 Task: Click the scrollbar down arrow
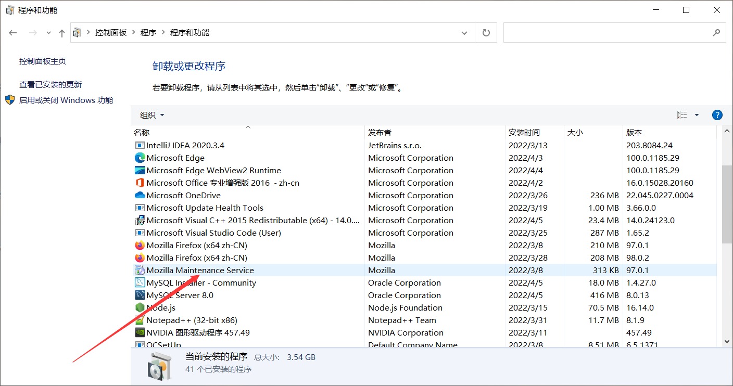pos(727,342)
